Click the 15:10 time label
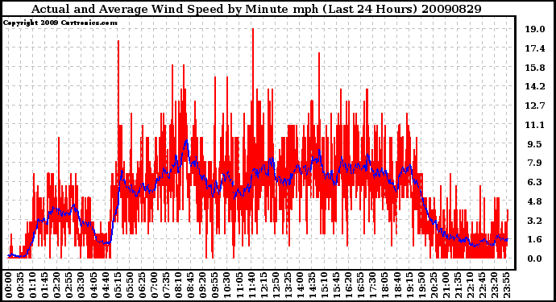The width and height of the screenshot is (556, 302). [x=324, y=286]
